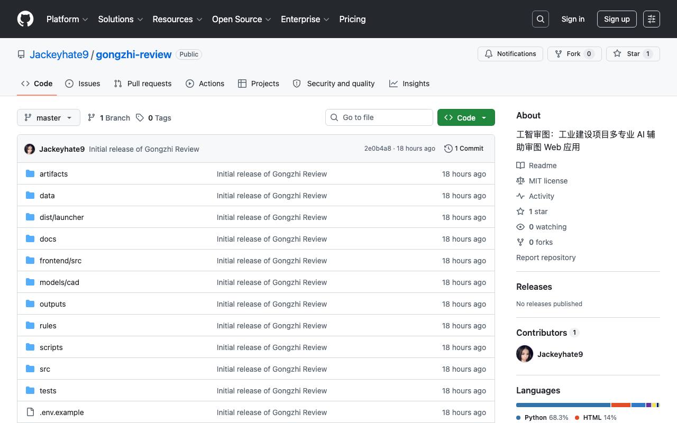The width and height of the screenshot is (677, 423).
Task: Open the Contributors heading link
Action: tap(548, 333)
